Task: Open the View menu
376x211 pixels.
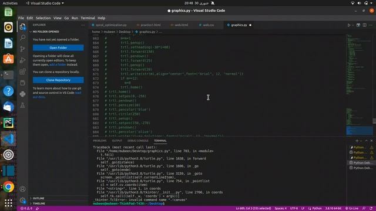Action: click(x=58, y=18)
